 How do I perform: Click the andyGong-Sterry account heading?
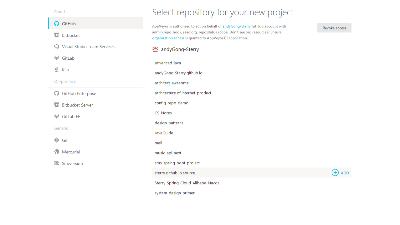coord(180,49)
